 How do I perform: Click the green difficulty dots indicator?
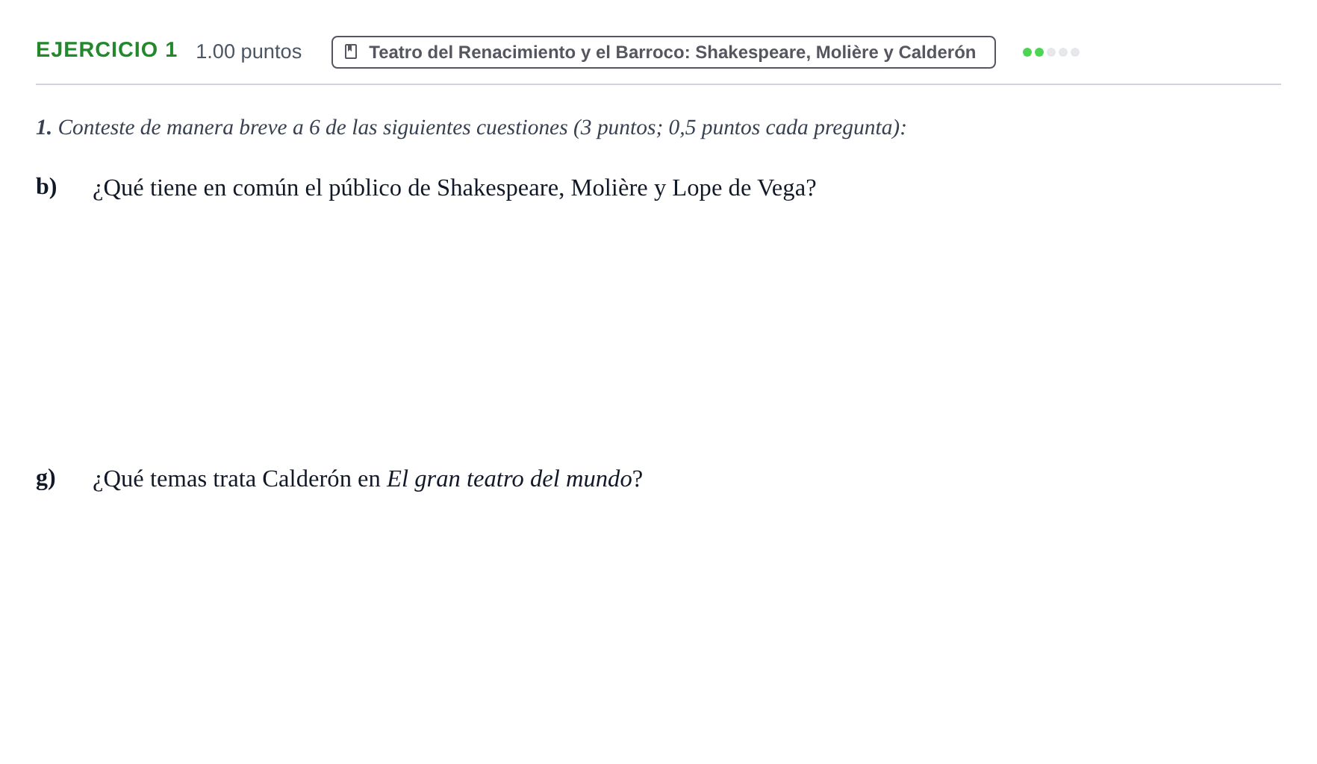(x=1050, y=52)
